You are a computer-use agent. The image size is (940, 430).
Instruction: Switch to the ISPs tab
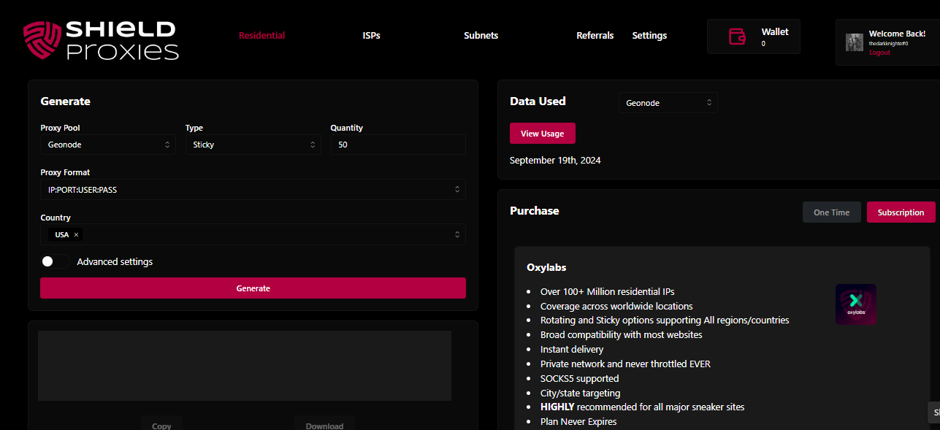[371, 36]
